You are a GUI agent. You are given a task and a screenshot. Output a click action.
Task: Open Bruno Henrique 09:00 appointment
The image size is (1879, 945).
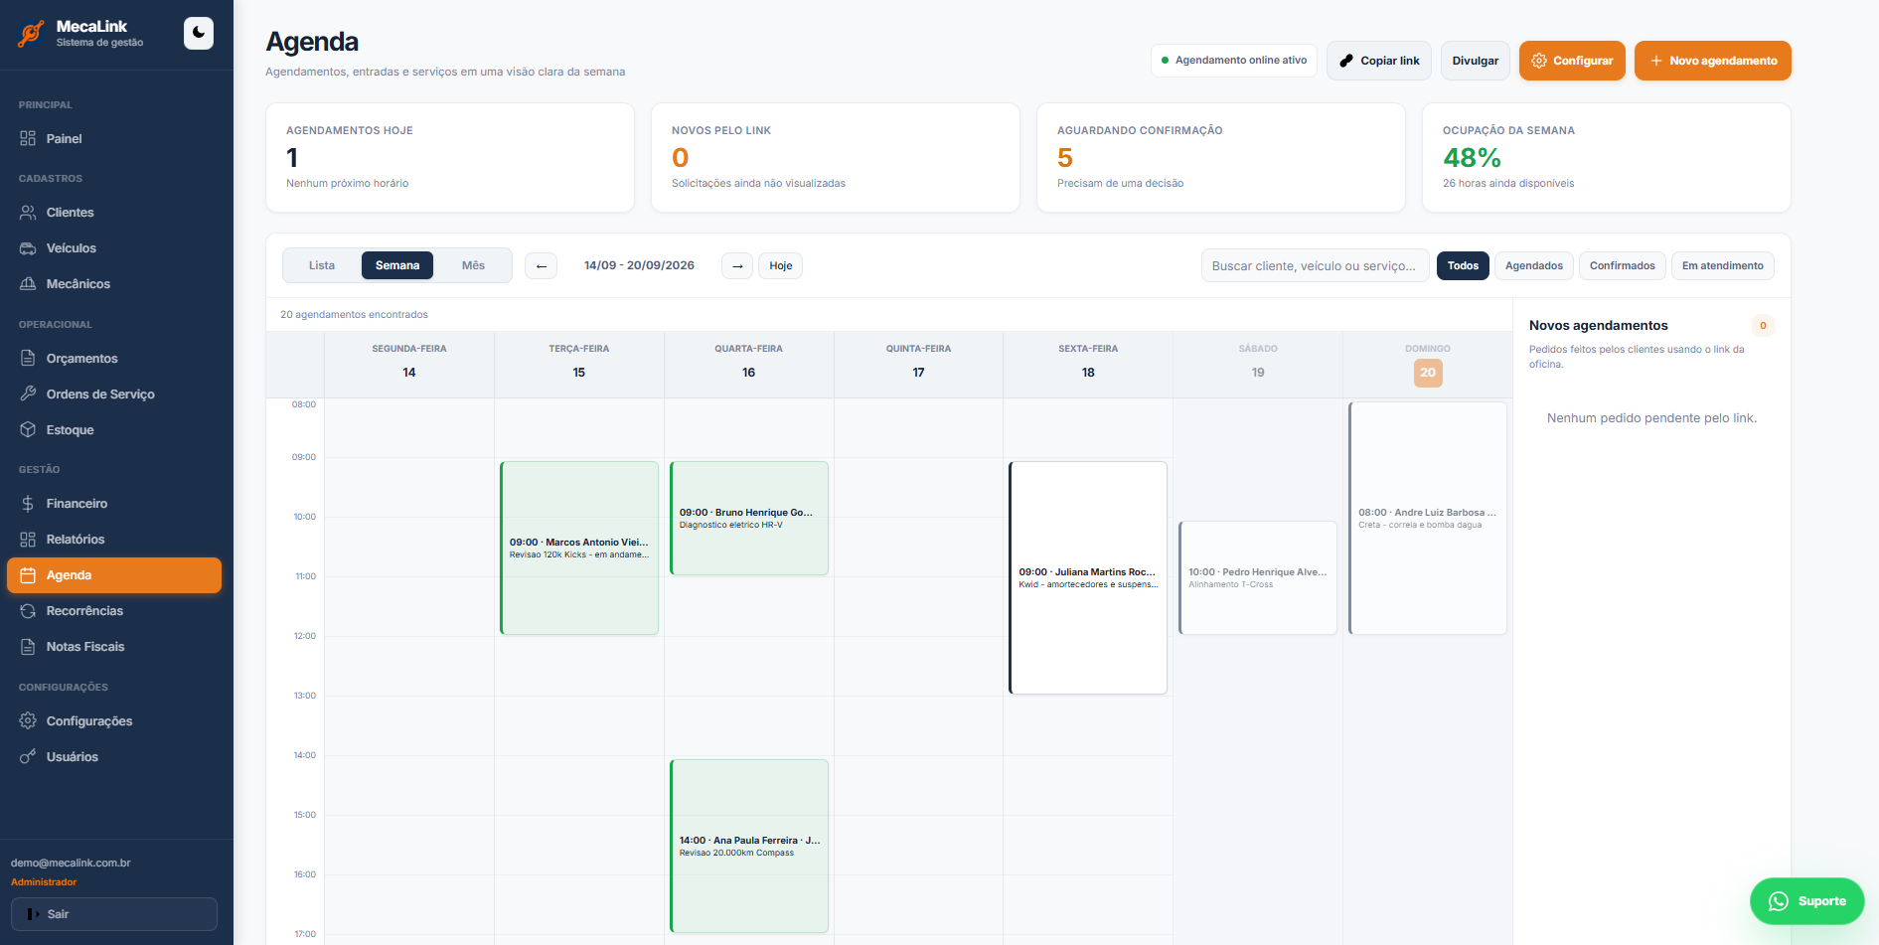749,518
